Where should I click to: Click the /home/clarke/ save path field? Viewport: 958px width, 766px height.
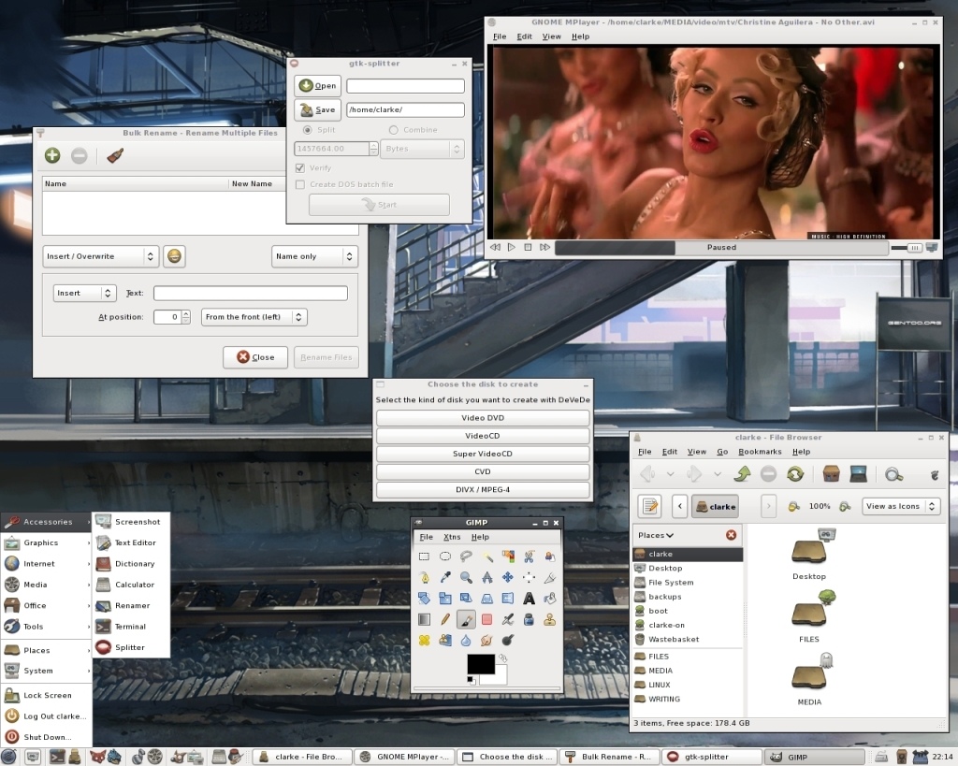point(406,110)
